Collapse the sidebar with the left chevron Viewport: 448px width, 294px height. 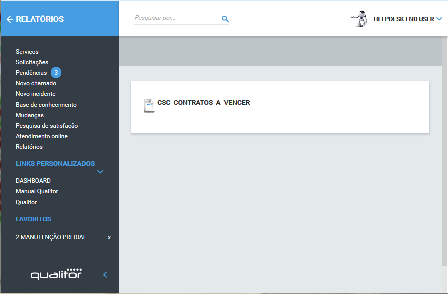[105, 275]
